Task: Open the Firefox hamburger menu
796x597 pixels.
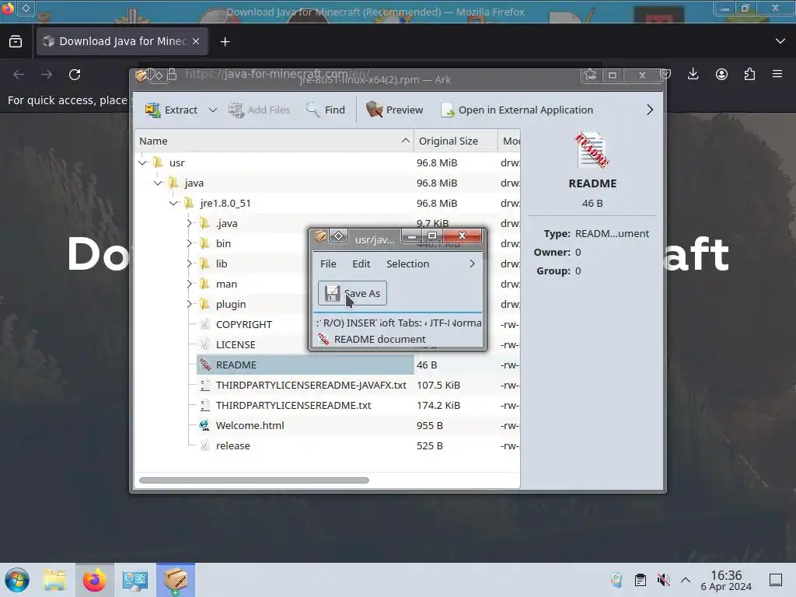Action: [x=777, y=74]
